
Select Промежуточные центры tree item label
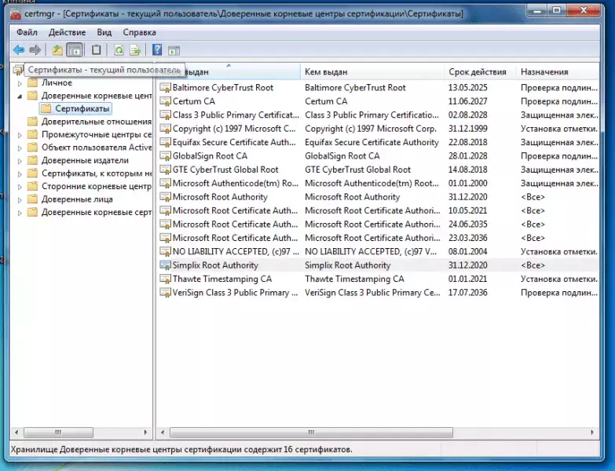pyautogui.click(x=97, y=134)
